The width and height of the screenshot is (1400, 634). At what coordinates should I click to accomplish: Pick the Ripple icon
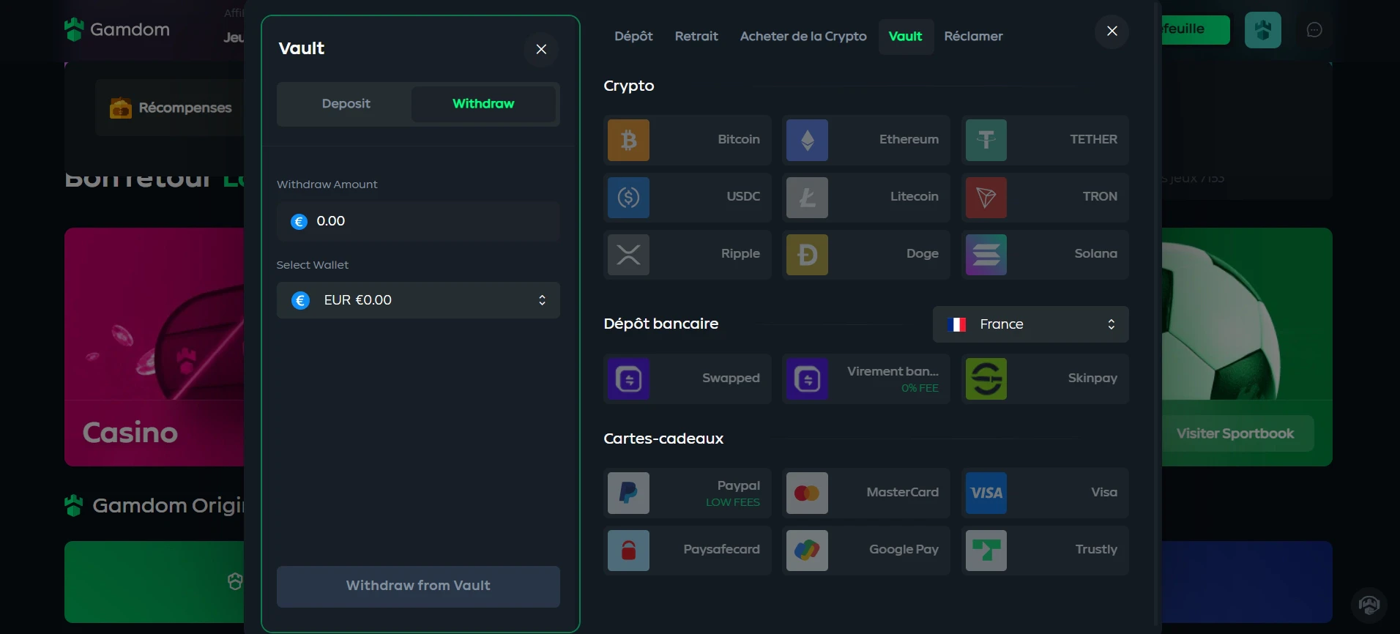628,254
